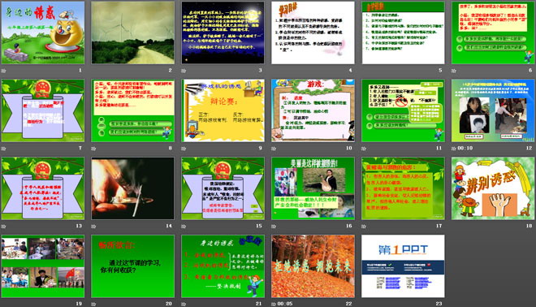Click the animation star icon under slide 10
The width and height of the screenshot is (536, 307).
[274, 149]
